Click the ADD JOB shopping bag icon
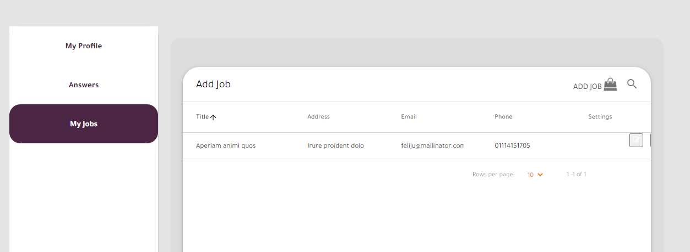The height and width of the screenshot is (252, 690). [x=610, y=85]
